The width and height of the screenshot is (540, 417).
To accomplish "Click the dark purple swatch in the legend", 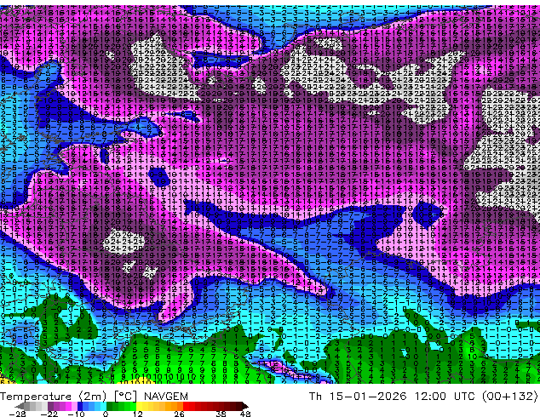I will (x=50, y=406).
